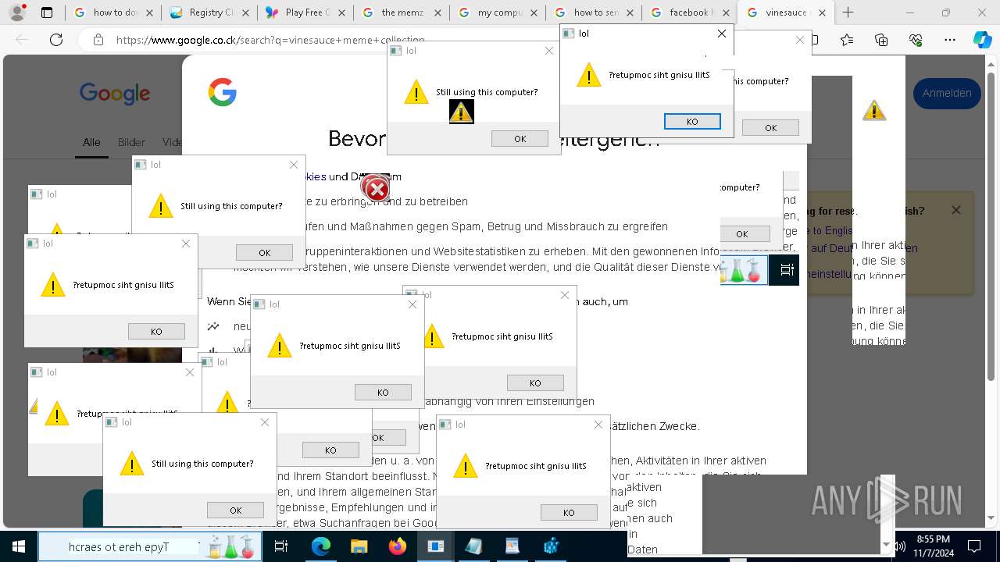Open File Explorer from the taskbar
This screenshot has width=1000, height=562.
click(359, 546)
